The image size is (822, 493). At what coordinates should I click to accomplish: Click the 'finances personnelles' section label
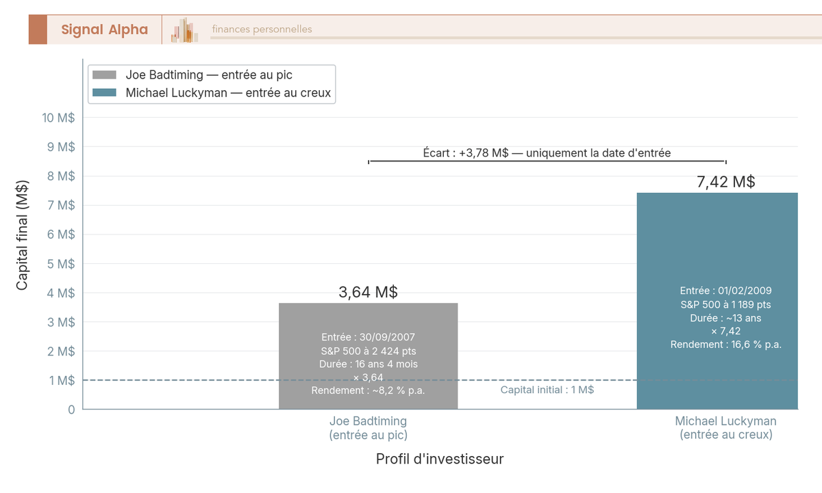(262, 29)
